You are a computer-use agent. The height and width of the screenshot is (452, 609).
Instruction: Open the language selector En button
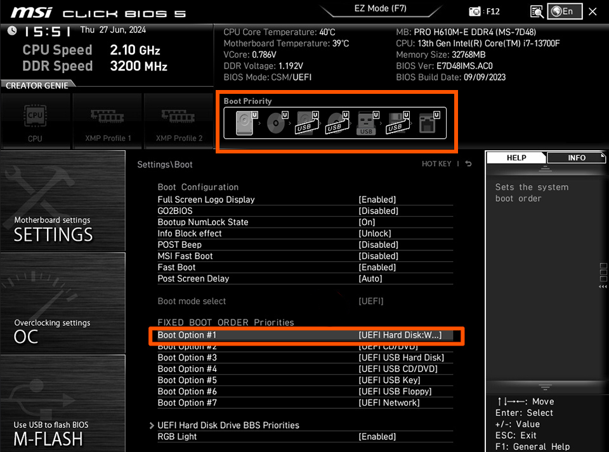565,11
